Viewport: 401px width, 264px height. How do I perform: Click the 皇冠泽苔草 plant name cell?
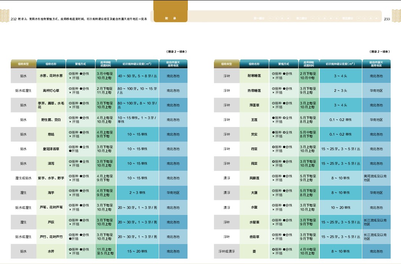[x=51, y=149]
